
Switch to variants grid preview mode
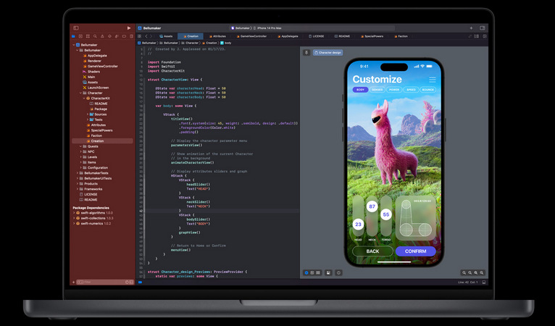point(318,272)
